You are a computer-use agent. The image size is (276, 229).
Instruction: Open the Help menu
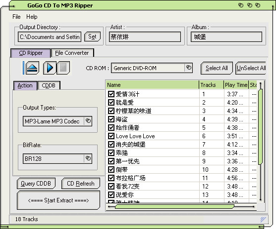click(32, 17)
